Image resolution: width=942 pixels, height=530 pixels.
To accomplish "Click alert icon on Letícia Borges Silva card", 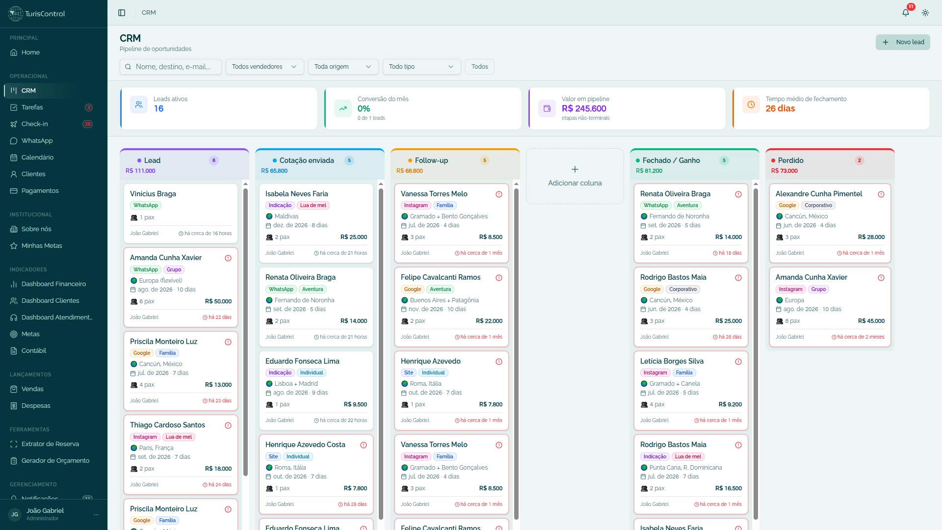I will (738, 362).
